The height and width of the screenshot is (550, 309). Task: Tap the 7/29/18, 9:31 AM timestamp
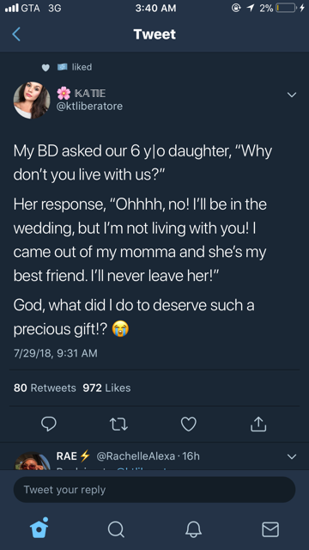[55, 353]
